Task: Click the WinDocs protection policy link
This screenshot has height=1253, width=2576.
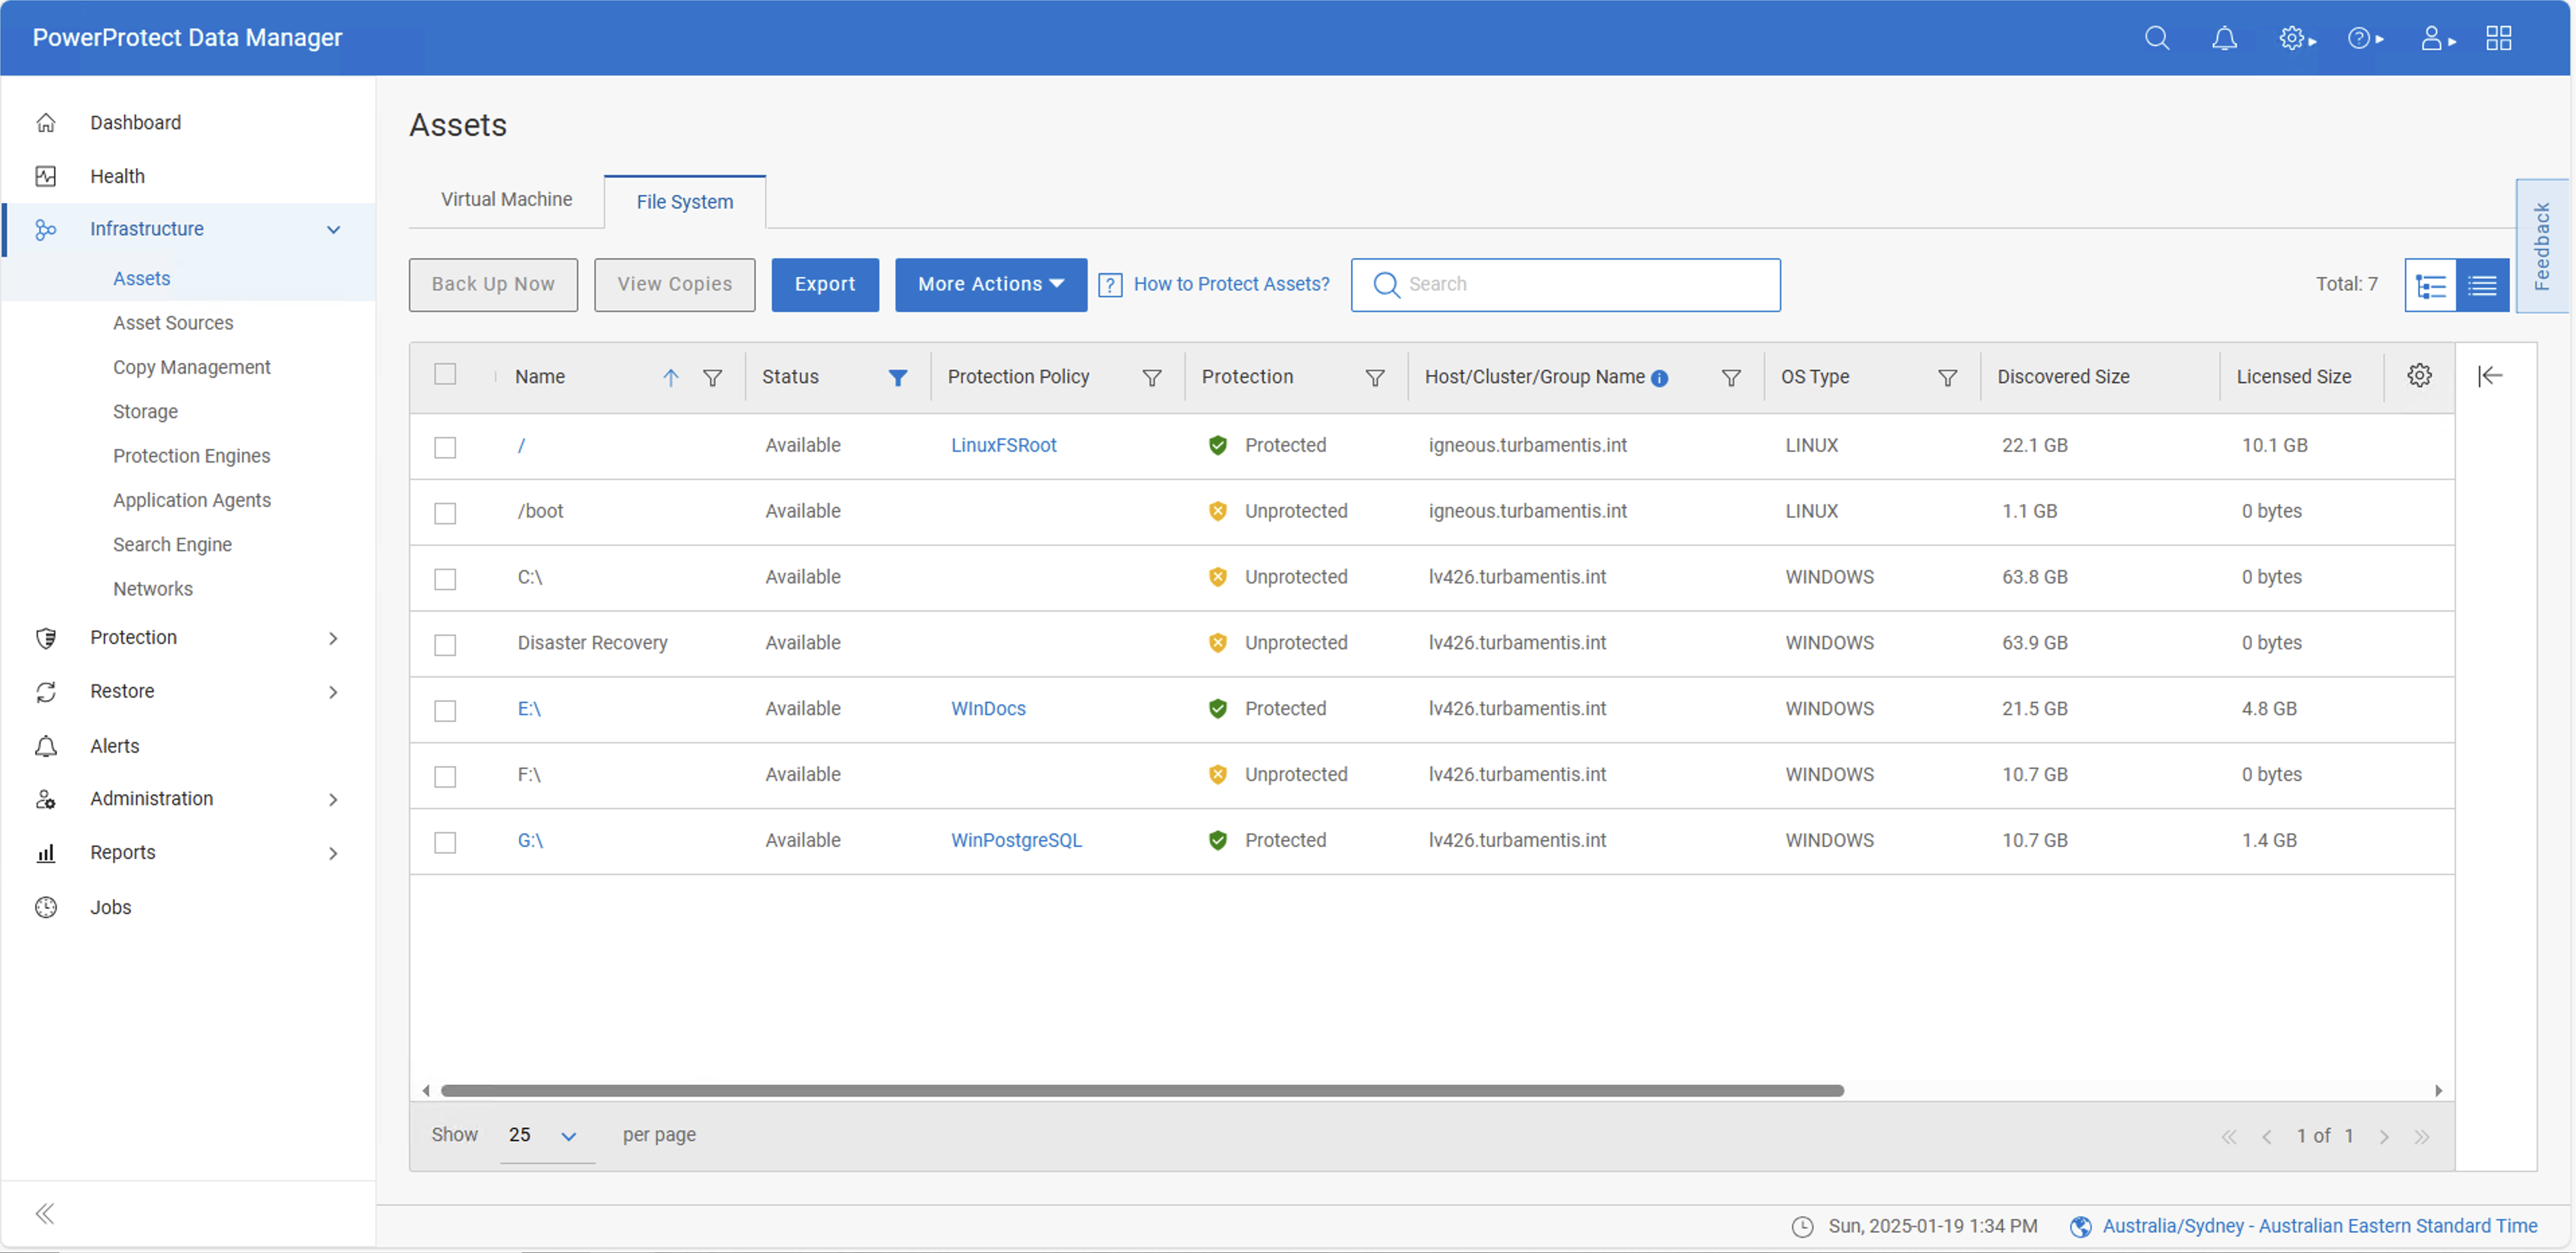Action: (988, 708)
